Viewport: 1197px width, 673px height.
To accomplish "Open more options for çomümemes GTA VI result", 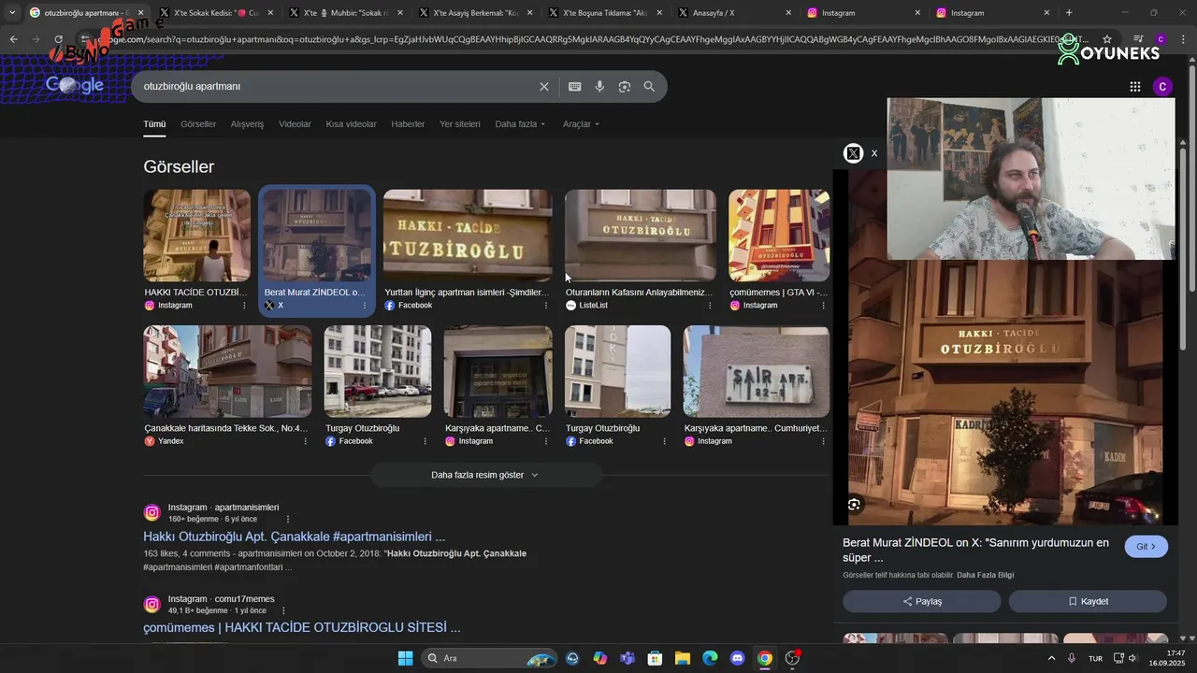I will click(823, 306).
